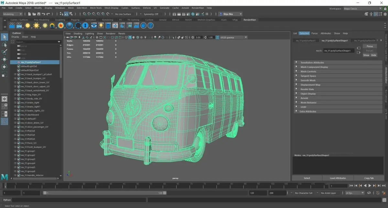Start IPR render from RenderMan shelf
388x208 pixels.
coord(19,26)
